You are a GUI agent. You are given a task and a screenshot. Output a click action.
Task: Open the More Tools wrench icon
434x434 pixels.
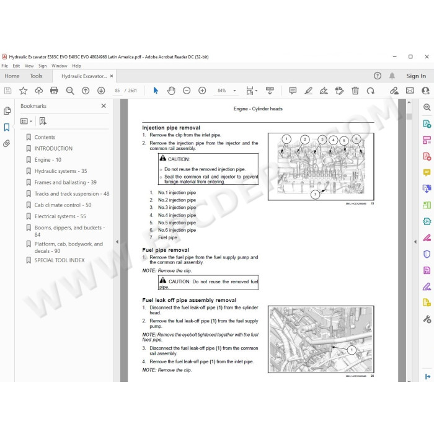(427, 319)
